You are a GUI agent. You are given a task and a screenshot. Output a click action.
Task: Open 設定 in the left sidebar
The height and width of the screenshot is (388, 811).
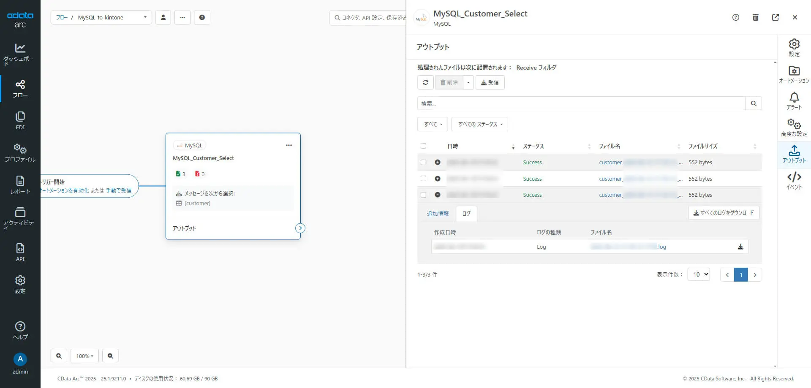pyautogui.click(x=20, y=285)
